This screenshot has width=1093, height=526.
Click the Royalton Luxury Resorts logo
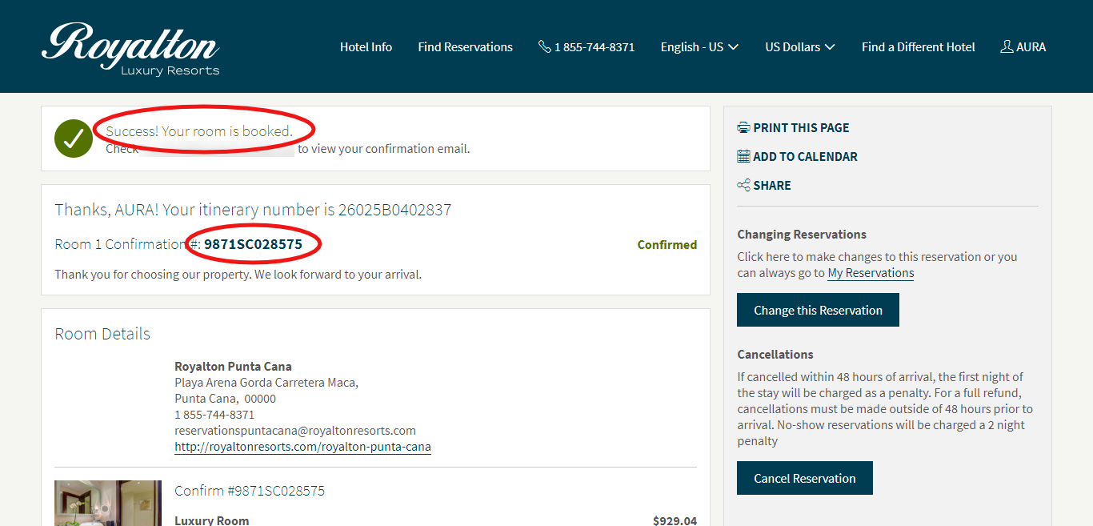[x=130, y=50]
